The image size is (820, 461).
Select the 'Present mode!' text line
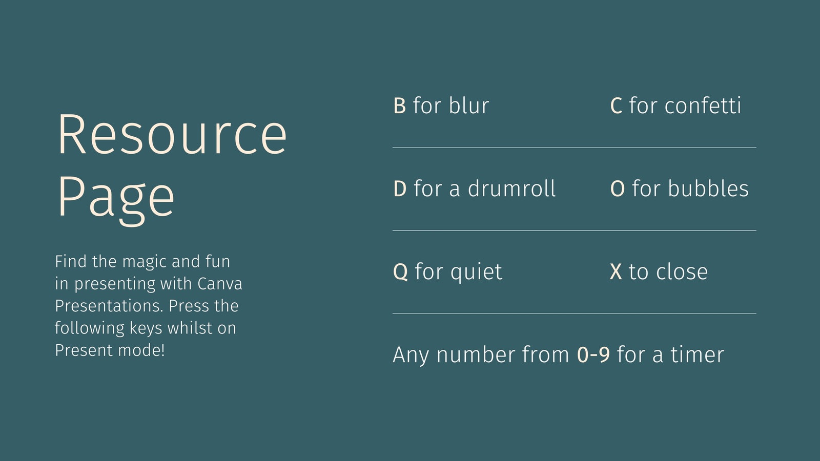coord(110,350)
